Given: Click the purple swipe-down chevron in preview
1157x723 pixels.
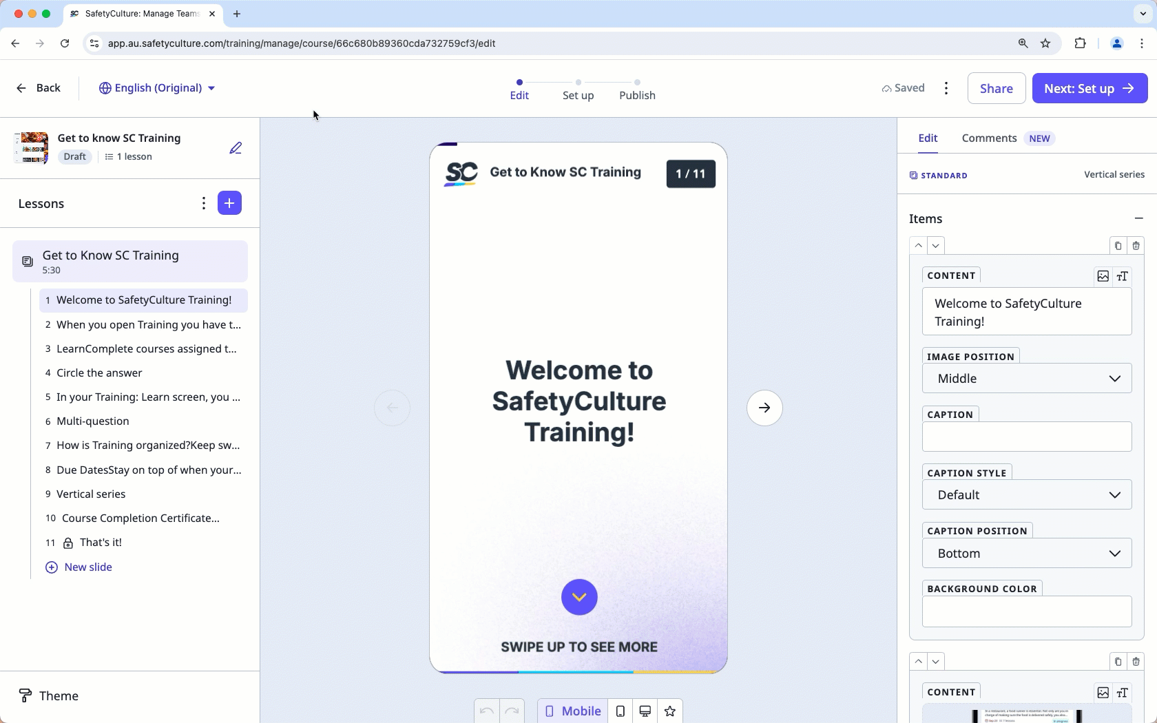Looking at the screenshot, I should point(579,597).
